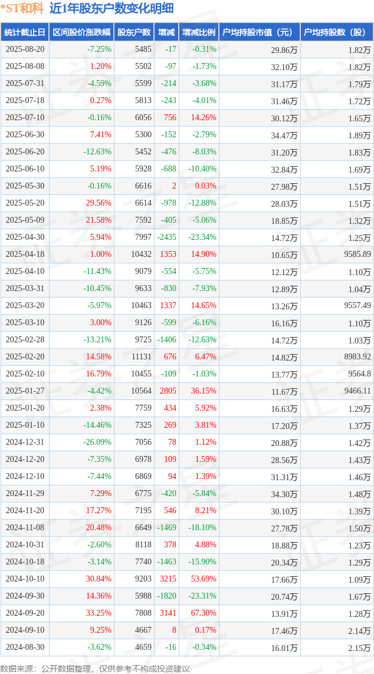The height and width of the screenshot is (674, 374).
Task: Select the 增减比例 column header
Action: pyautogui.click(x=199, y=32)
